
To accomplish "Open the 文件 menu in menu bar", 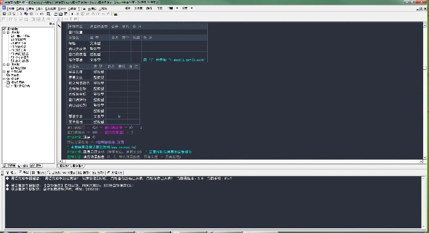I will pos(7,9).
